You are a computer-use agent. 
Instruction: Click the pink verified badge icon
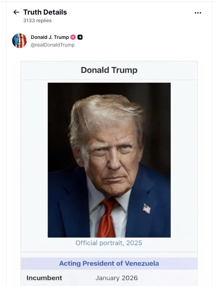point(73,37)
